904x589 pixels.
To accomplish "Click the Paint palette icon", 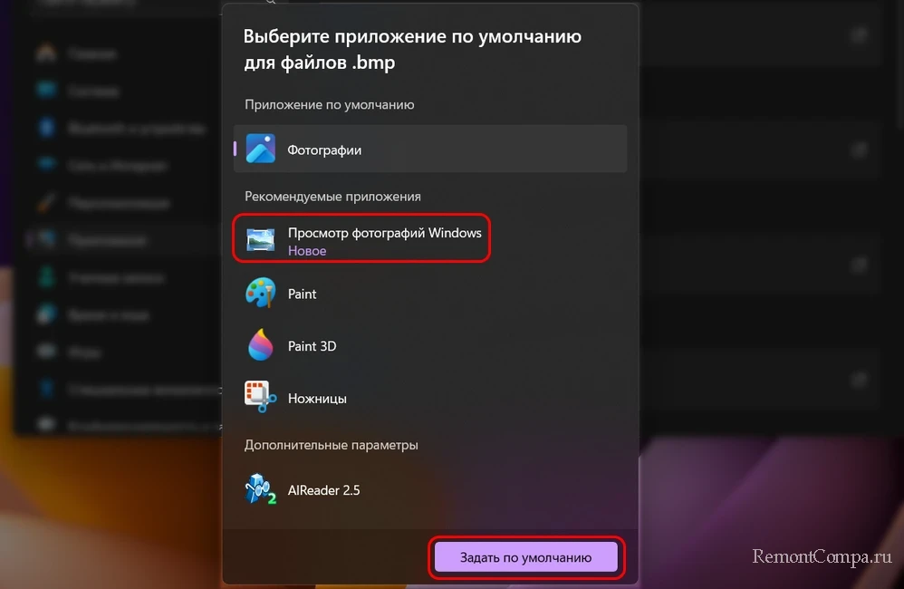I will (261, 293).
